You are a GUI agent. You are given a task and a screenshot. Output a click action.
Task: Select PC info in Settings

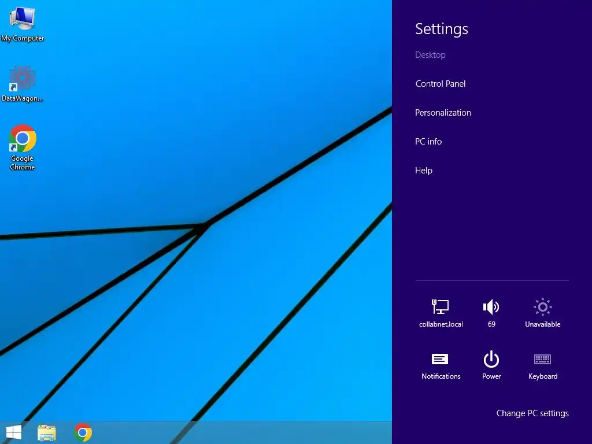[x=428, y=142]
